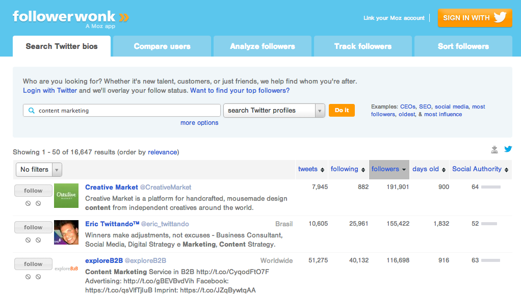
Task: Switch to Track followers tab
Action: 363,46
